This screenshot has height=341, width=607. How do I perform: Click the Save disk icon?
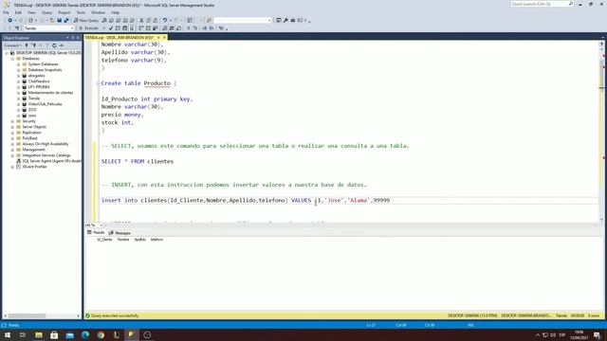[x=59, y=20]
